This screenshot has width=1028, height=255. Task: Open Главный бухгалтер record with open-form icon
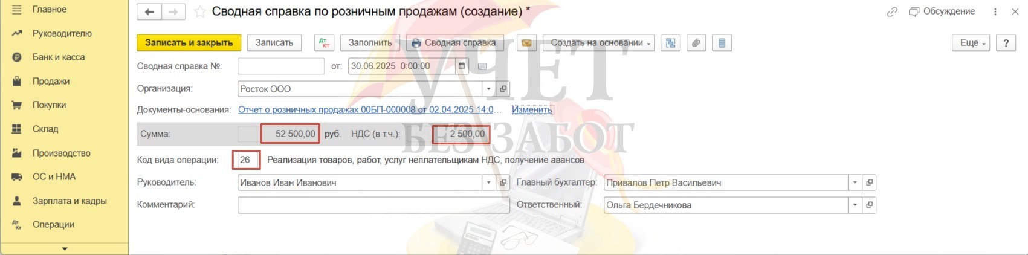click(869, 182)
